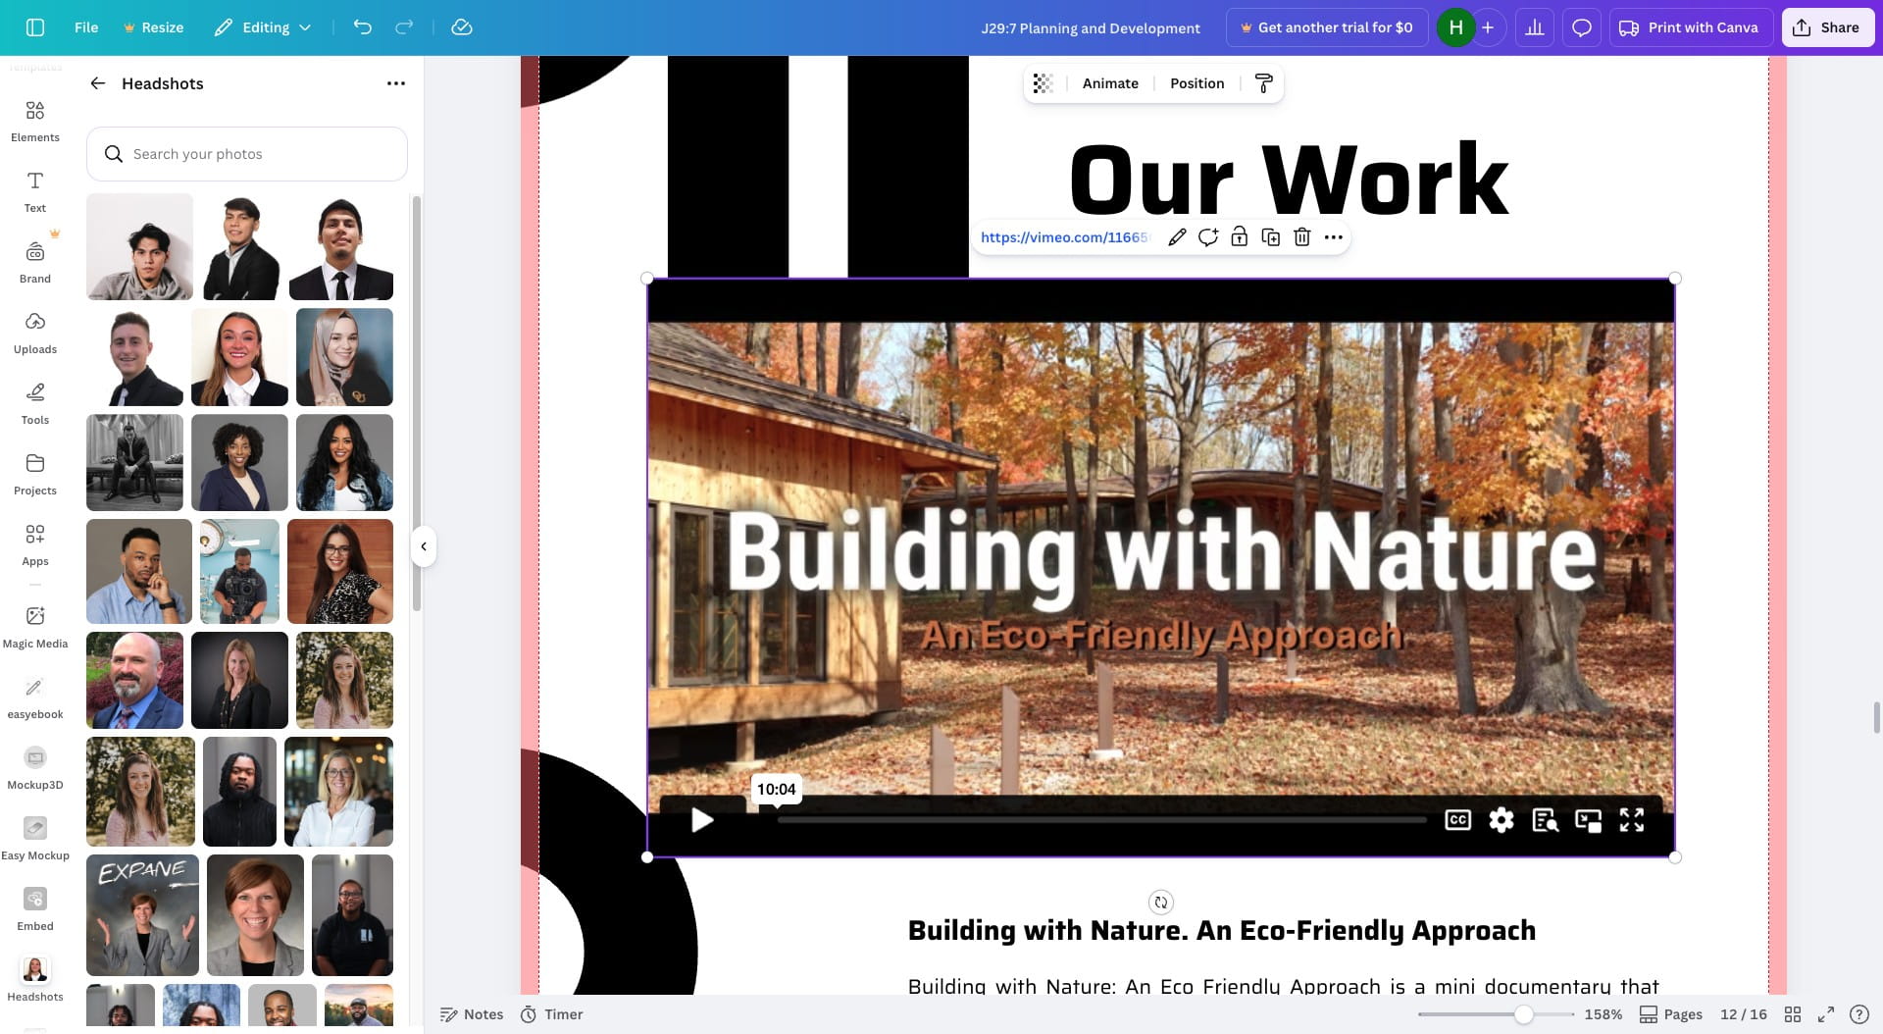Screen dimensions: 1883x1034
Task: Open the Magic Media app
Action: (35, 628)
